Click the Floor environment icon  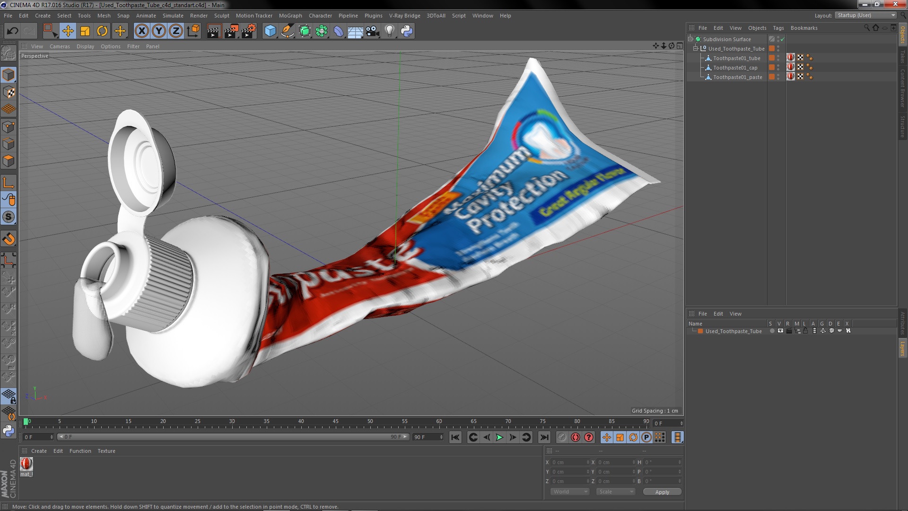pyautogui.click(x=355, y=31)
